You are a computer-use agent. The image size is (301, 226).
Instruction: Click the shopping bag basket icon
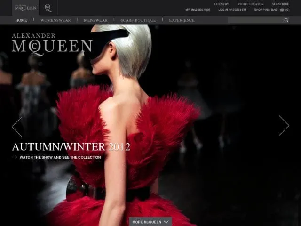[x=282, y=10]
